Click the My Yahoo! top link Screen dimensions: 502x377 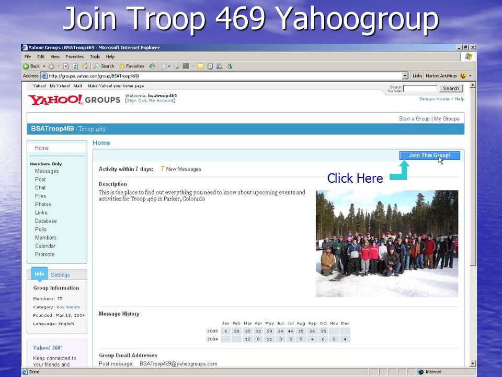pyautogui.click(x=60, y=86)
